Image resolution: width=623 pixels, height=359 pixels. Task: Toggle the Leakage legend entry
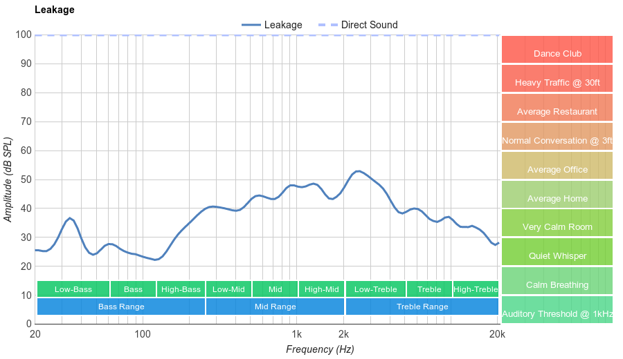(x=272, y=25)
